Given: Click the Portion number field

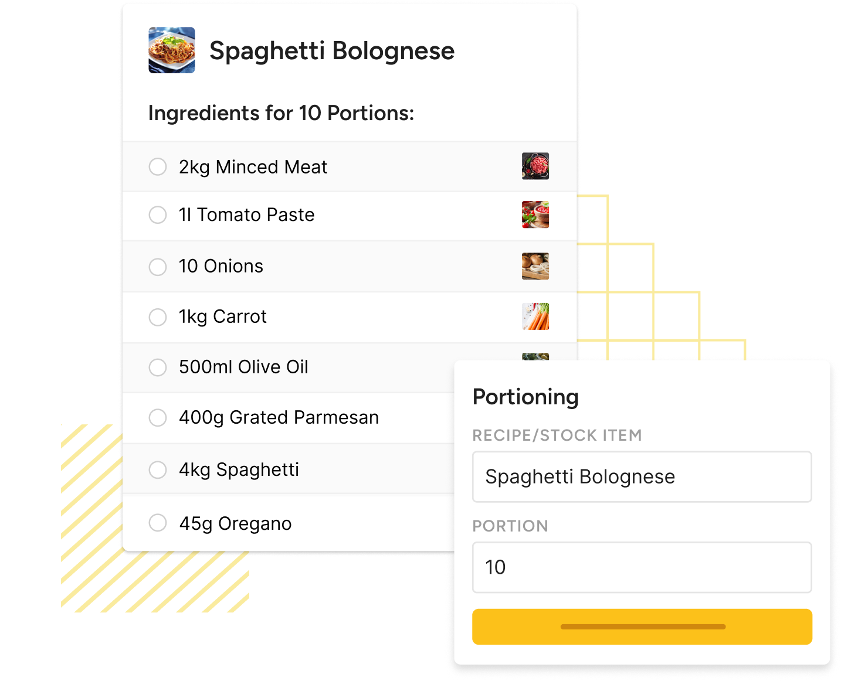Looking at the screenshot, I should 642,567.
